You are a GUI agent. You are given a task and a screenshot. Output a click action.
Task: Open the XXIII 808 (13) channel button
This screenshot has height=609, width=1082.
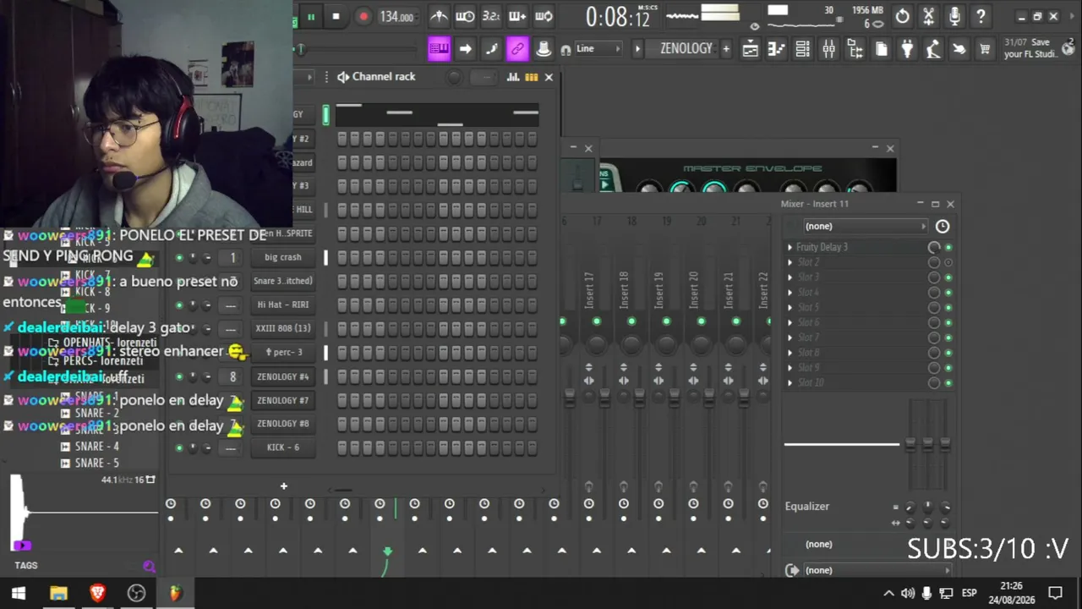coord(283,328)
